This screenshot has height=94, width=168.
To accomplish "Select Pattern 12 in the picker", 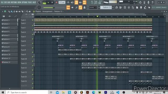I will coord(9,62).
